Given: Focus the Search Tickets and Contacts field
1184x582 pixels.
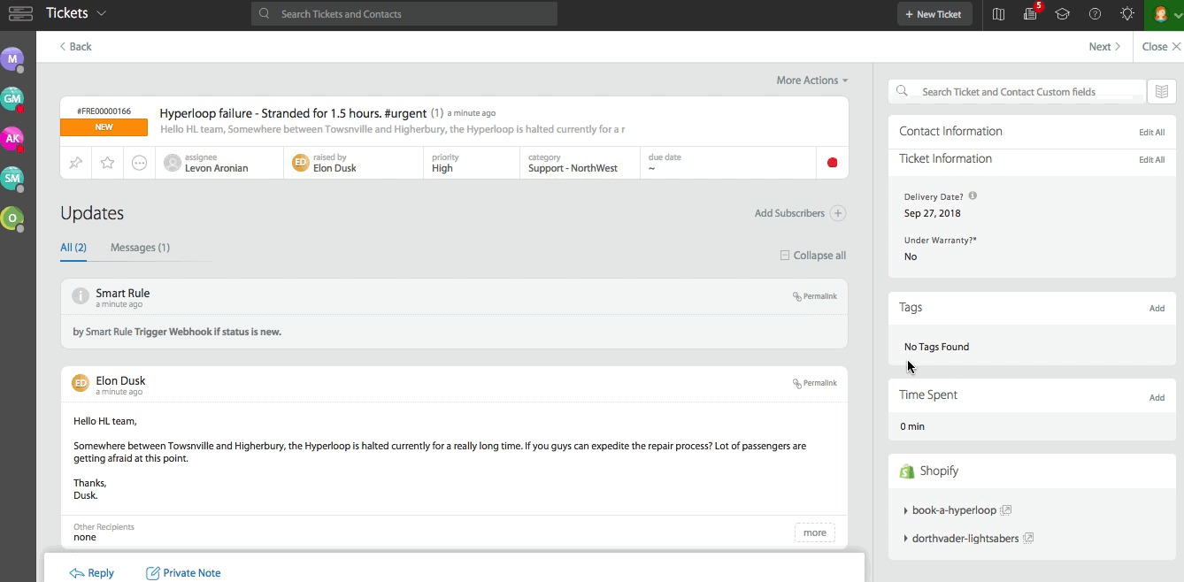Looking at the screenshot, I should (404, 14).
